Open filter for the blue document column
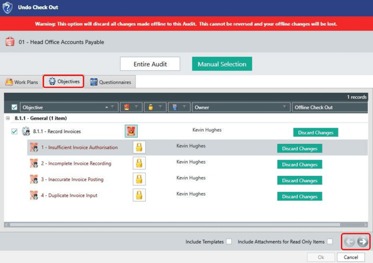373x263 pixels. tap(185, 107)
